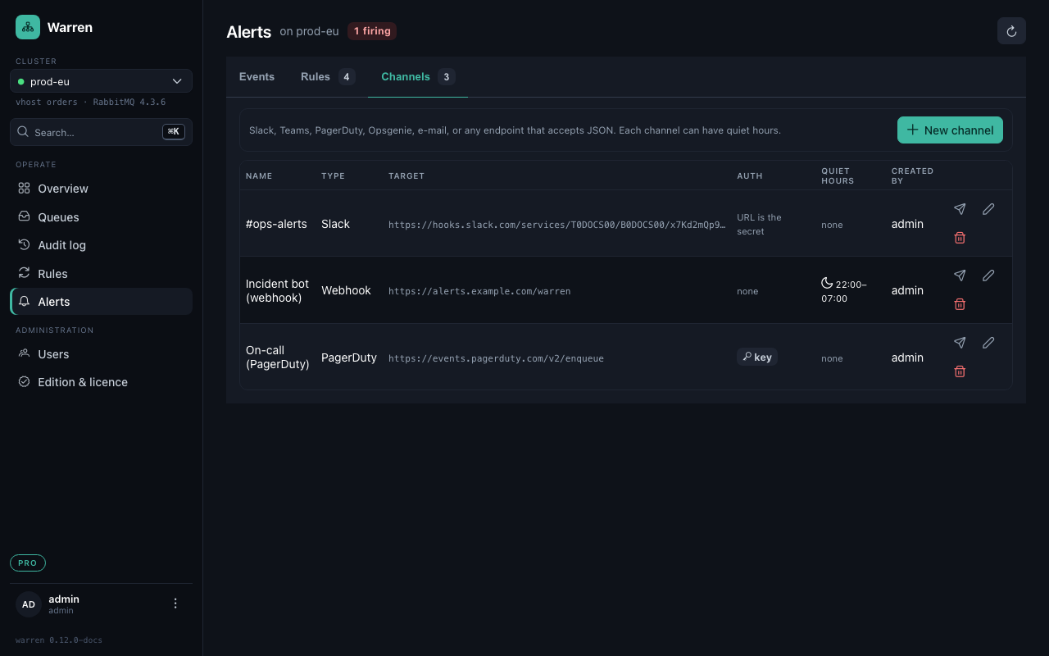Go to Overview in the sidebar
1049x656 pixels.
tap(101, 189)
